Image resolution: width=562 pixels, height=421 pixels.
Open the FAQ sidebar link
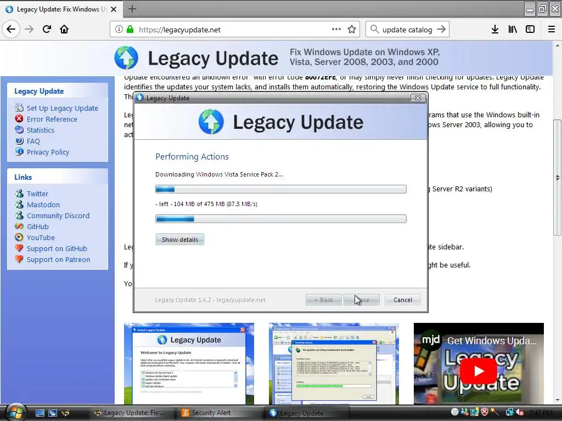[33, 141]
